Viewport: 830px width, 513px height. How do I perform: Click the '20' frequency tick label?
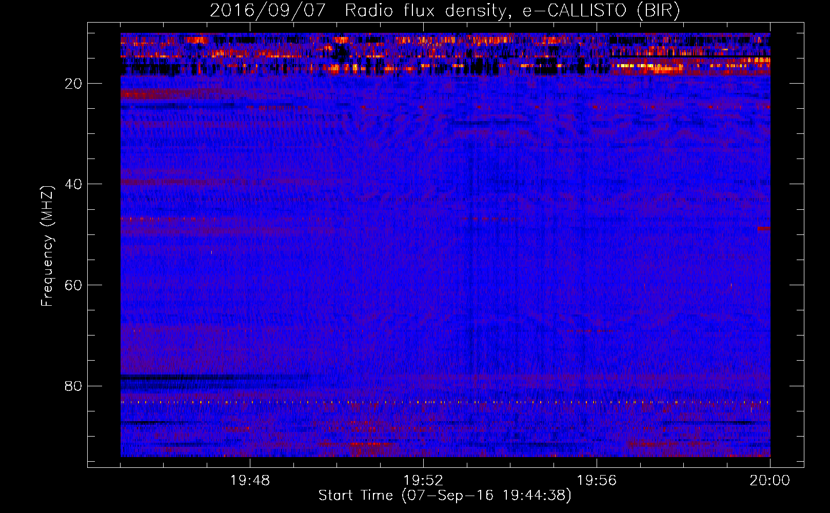tap(74, 84)
